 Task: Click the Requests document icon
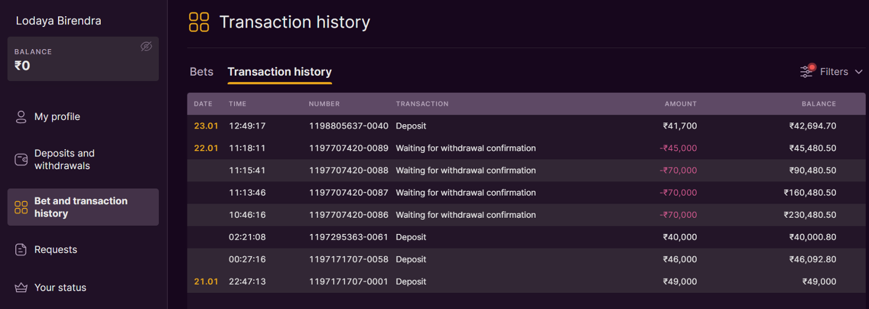(x=21, y=250)
